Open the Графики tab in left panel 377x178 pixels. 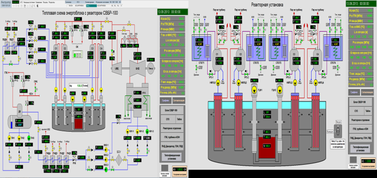click(x=165, y=100)
